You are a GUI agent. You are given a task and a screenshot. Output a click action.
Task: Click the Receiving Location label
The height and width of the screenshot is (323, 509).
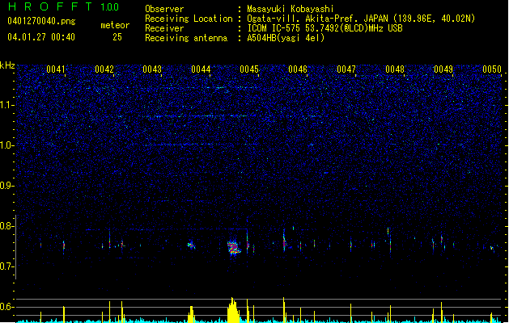click(189, 19)
